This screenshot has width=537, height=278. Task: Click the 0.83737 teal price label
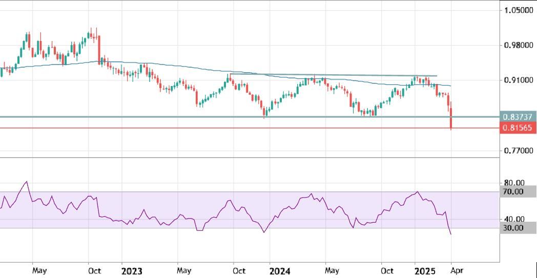click(518, 116)
